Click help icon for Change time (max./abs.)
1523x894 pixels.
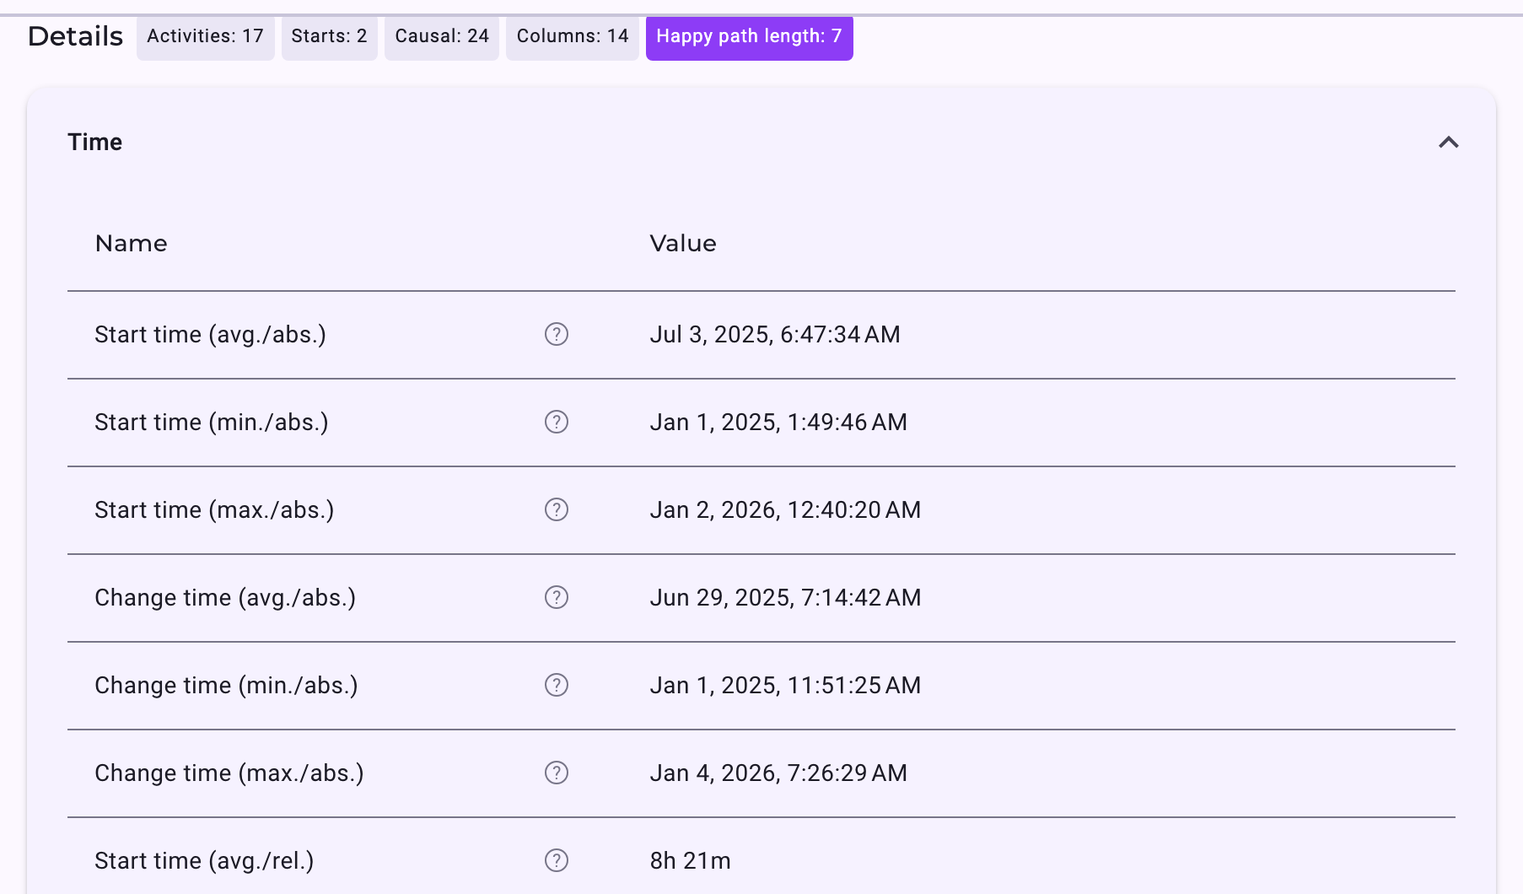[557, 773]
